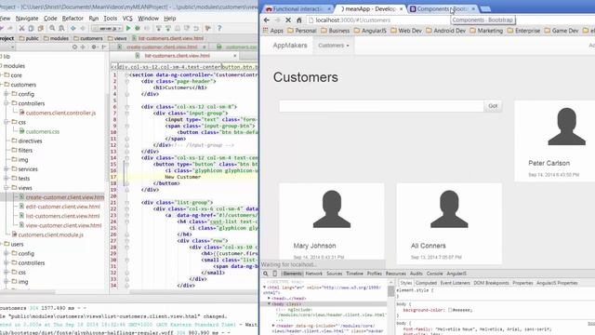Open help with the question mark icon
The height and width of the screenshot is (335, 595).
click(219, 29)
